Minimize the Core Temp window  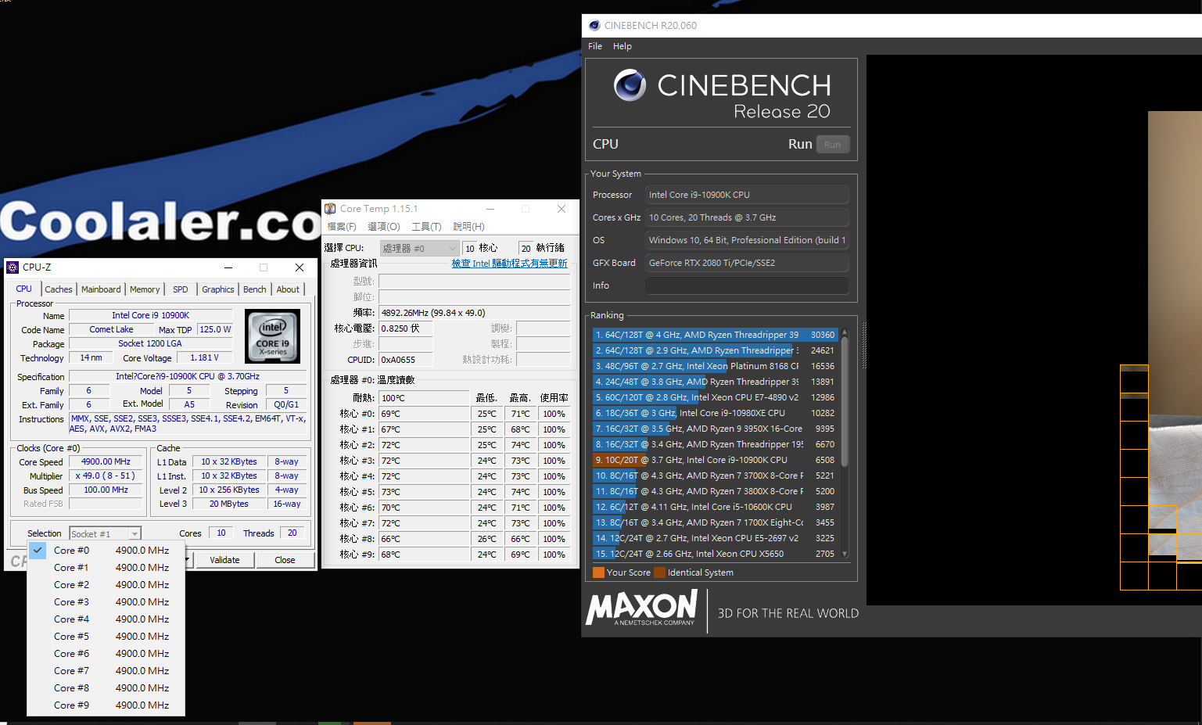point(490,209)
